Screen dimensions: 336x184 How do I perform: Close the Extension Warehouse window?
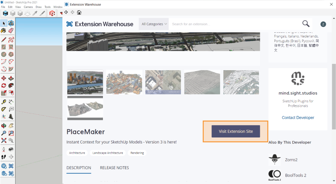coord(331,4)
